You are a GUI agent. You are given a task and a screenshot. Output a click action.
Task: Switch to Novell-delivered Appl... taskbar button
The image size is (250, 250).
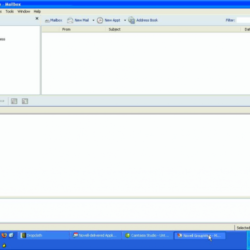pos(95,235)
